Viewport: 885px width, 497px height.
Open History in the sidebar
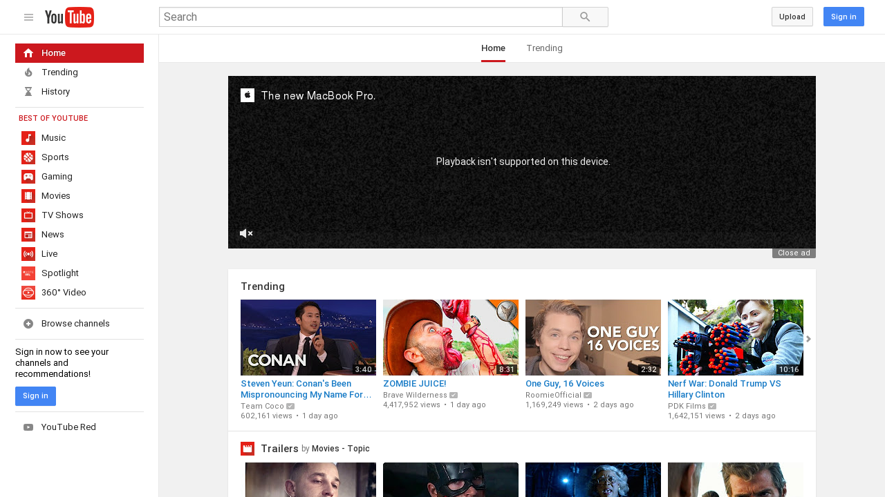[x=80, y=92]
